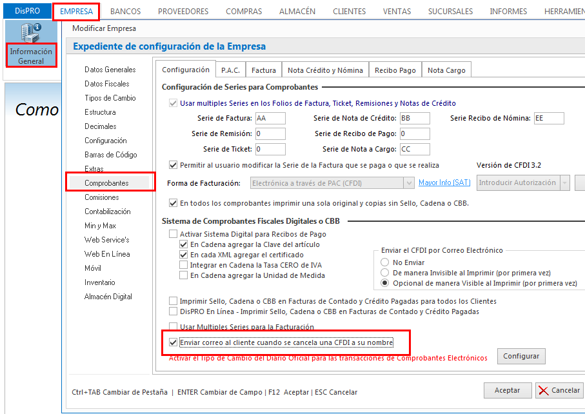Viewport: 585px width, 414px height.
Task: Open the Introducir Autorización dropdown
Action: 565,183
